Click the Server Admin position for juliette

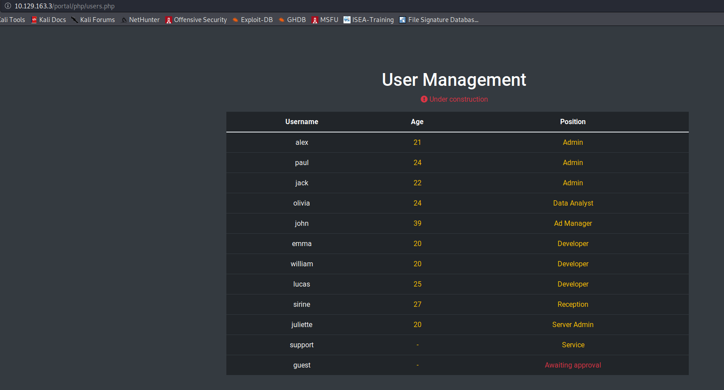coord(573,325)
